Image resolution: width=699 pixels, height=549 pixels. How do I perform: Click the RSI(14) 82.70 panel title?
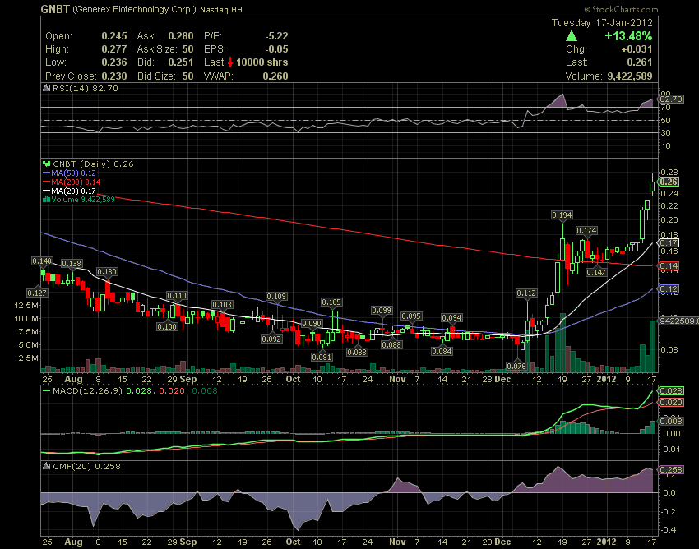(x=86, y=88)
